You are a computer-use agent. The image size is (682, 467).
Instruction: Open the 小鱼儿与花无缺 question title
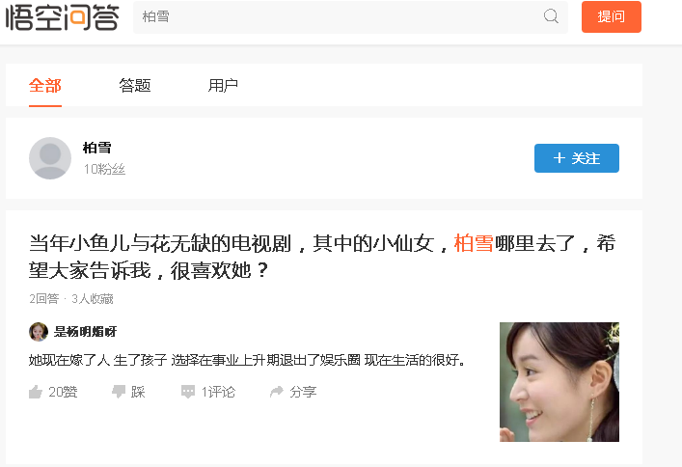pos(322,257)
